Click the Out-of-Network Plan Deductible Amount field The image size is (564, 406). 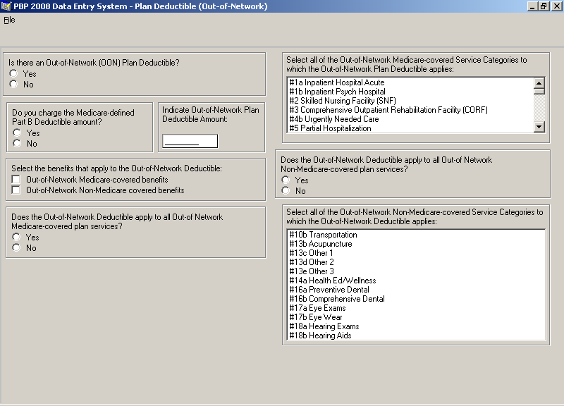click(x=190, y=141)
